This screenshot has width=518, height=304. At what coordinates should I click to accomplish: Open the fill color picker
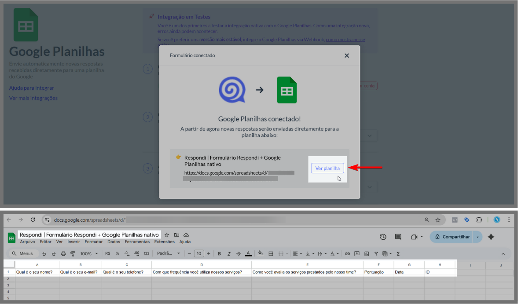click(261, 253)
